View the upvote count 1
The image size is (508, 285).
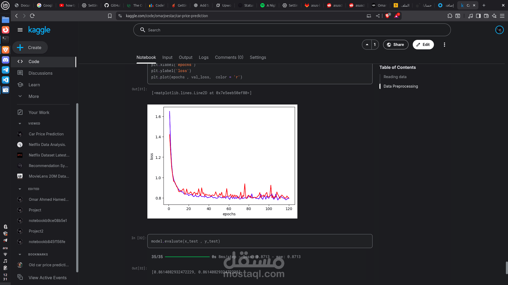(x=375, y=45)
